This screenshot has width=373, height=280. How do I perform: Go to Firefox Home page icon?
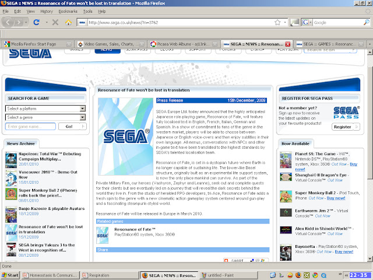69,22
